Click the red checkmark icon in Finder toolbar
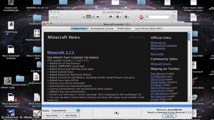This screenshot has height=120, width=214. tap(141, 17)
